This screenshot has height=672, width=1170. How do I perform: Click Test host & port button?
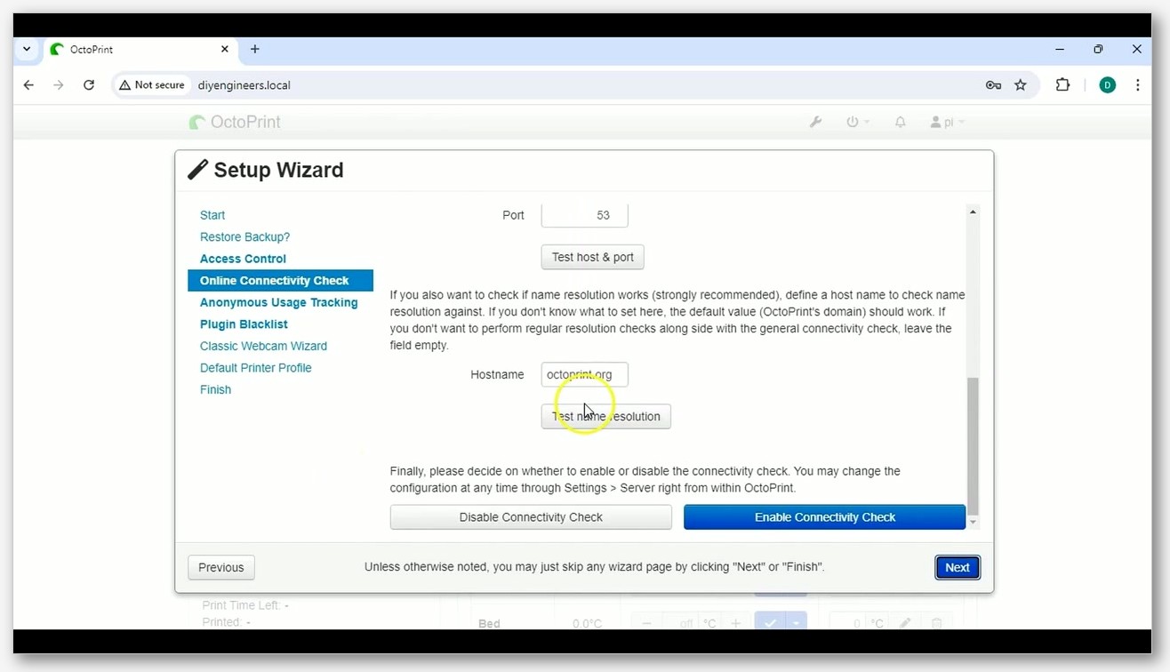592,257
